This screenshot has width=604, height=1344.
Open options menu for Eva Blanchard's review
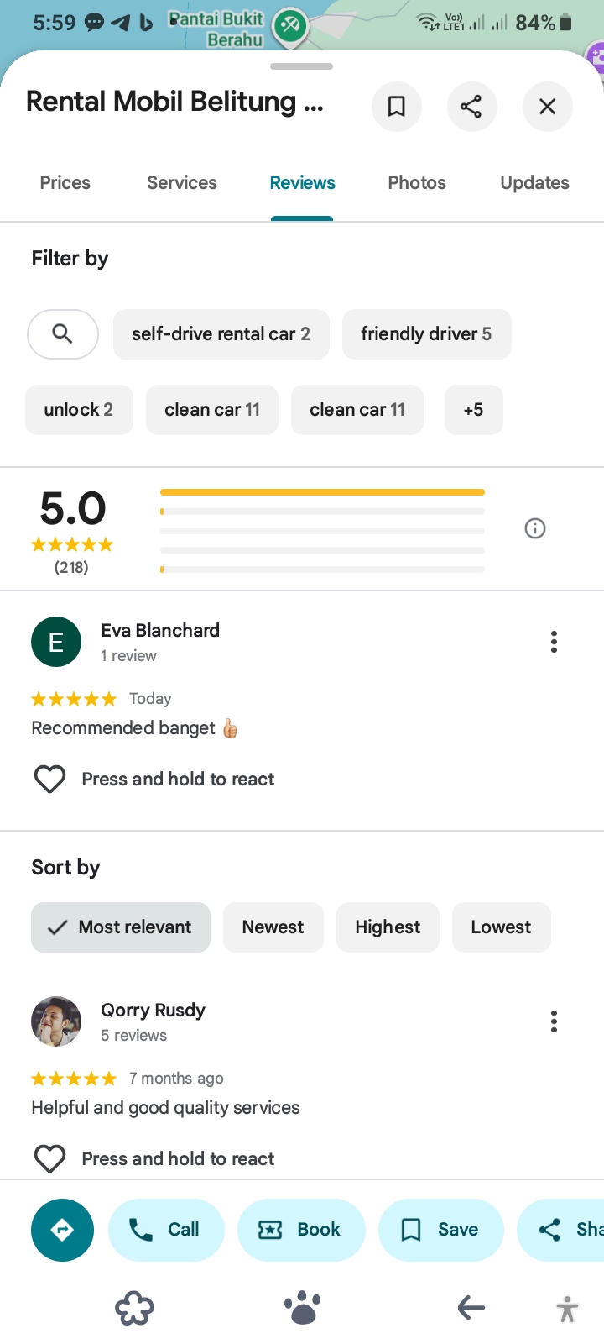[x=554, y=642]
